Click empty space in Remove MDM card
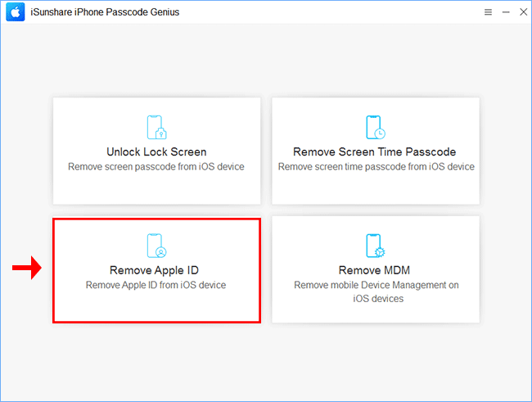The image size is (532, 402). coord(376,313)
